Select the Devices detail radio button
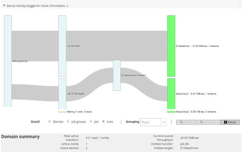This screenshot has height=152, width=242. click(49, 122)
